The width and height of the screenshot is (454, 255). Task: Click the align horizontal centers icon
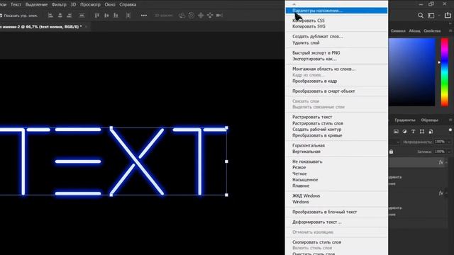pos(60,16)
